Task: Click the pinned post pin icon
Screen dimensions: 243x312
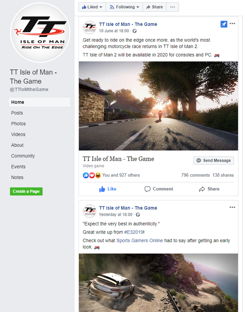Action: point(224,24)
